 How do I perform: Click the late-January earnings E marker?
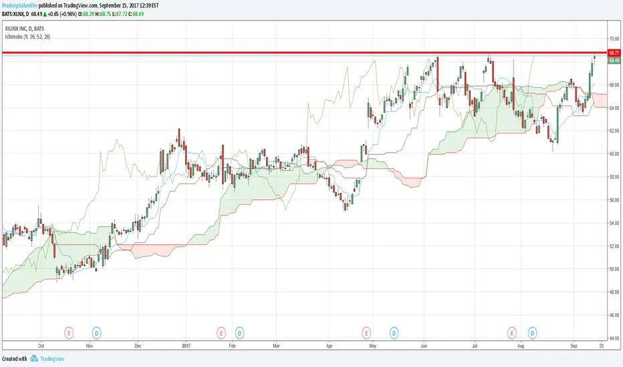(221, 333)
